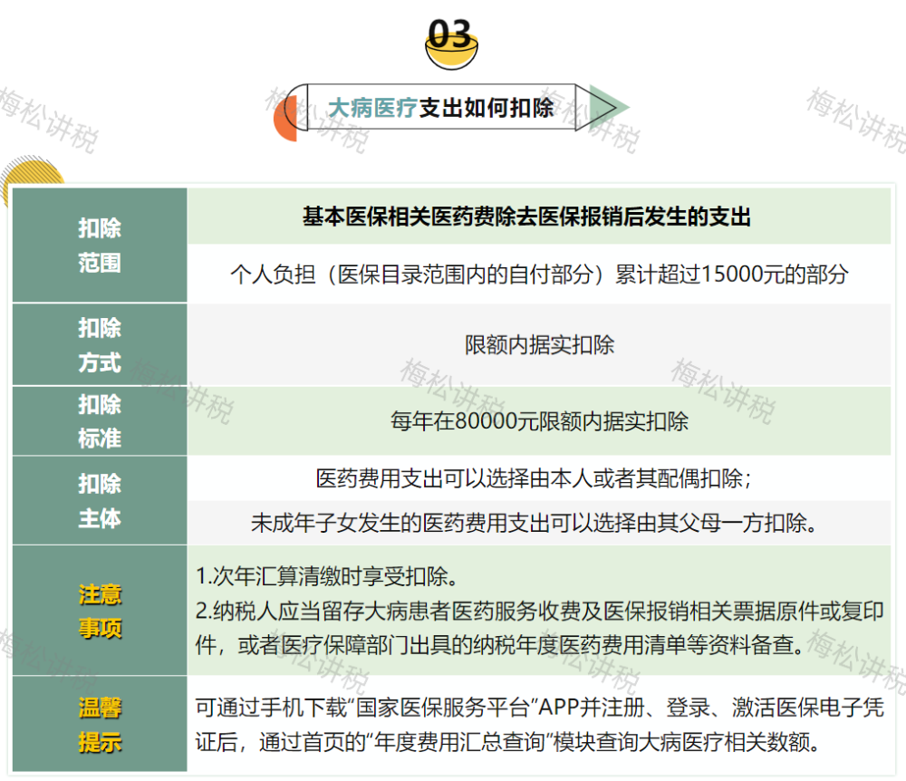Expand the "注意事项" notes section
906x781 pixels.
click(x=100, y=612)
